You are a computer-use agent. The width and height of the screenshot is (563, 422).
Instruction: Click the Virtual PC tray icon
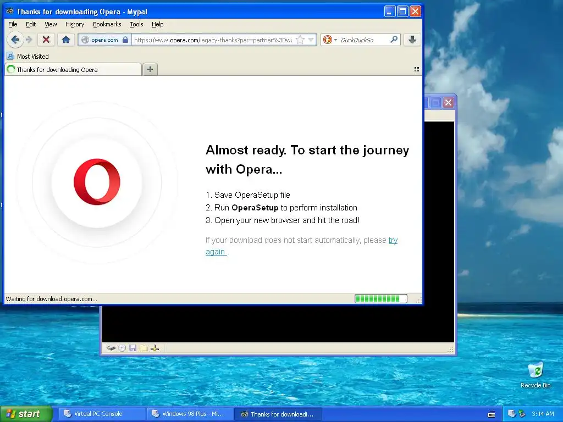[512, 414]
